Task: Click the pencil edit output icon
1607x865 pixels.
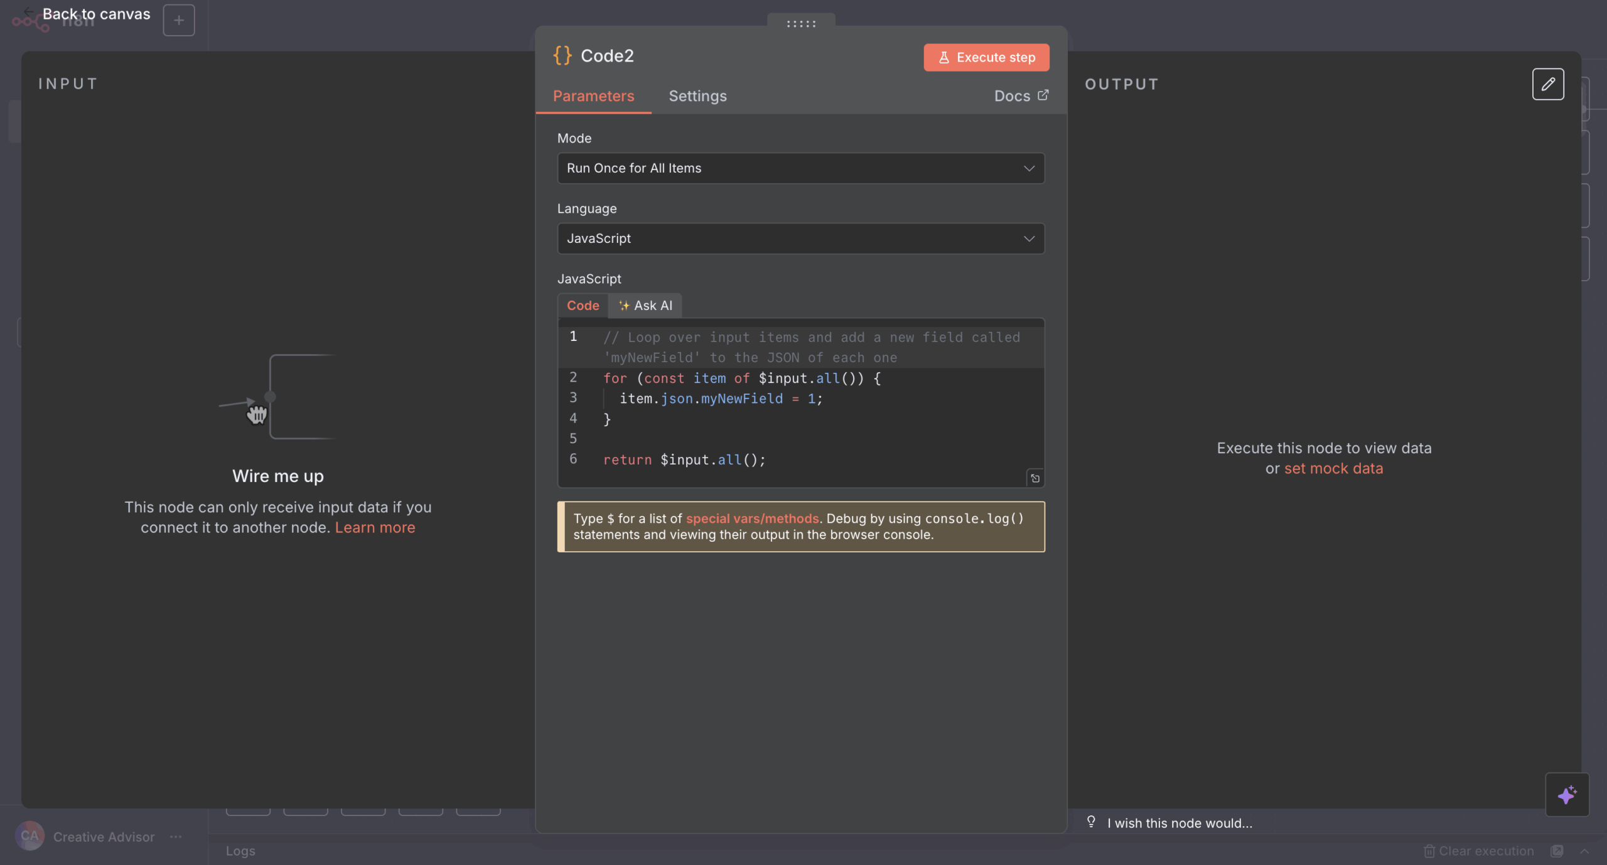Action: (1547, 84)
